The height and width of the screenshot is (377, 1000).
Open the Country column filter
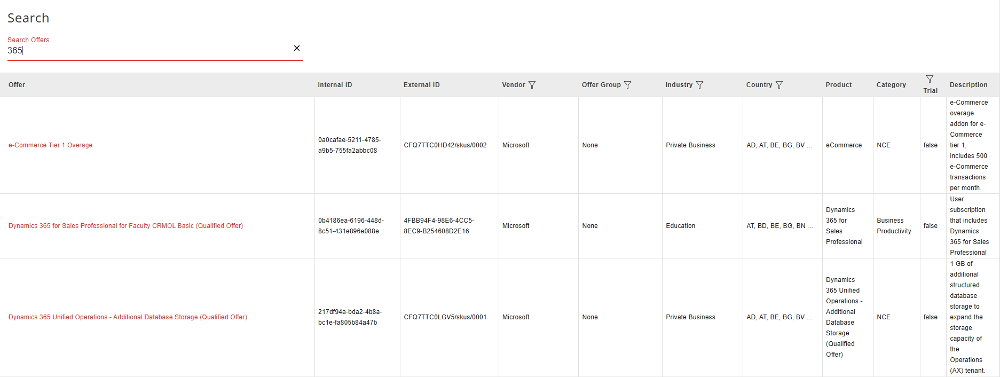(779, 85)
